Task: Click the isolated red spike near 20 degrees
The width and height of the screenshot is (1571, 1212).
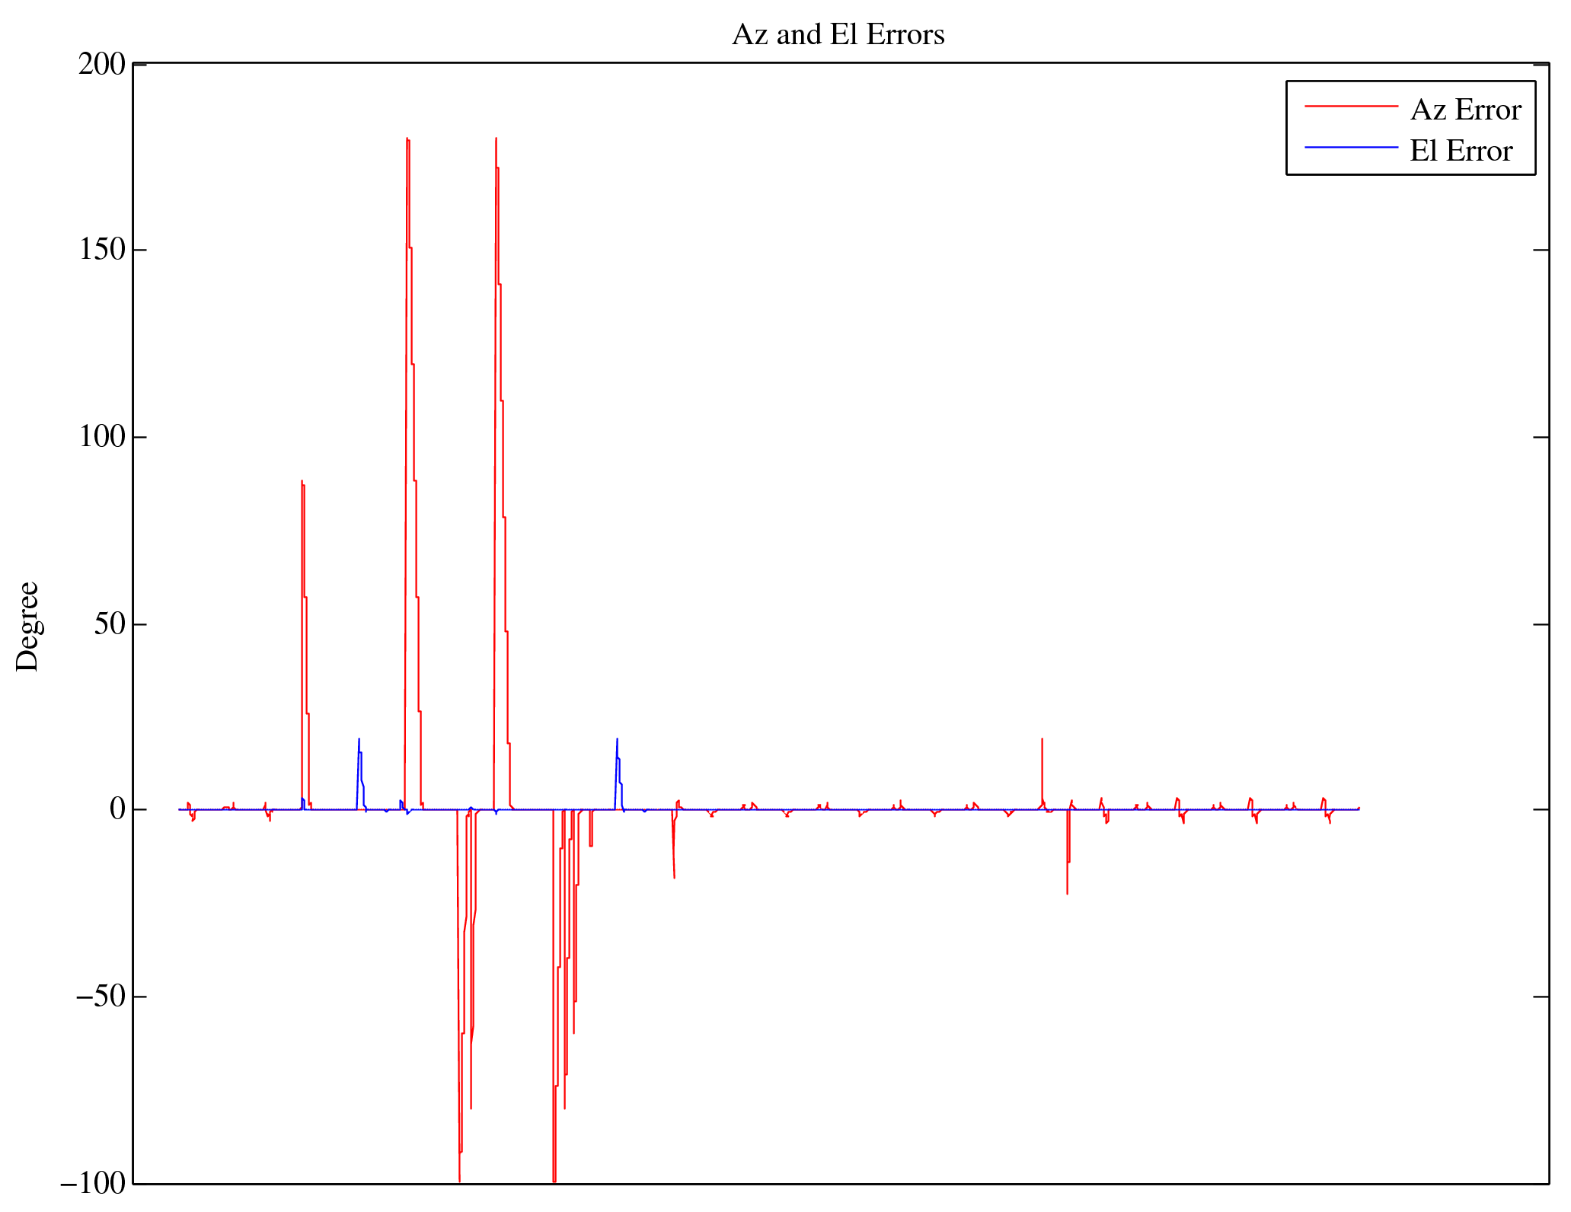Action: pos(1042,741)
